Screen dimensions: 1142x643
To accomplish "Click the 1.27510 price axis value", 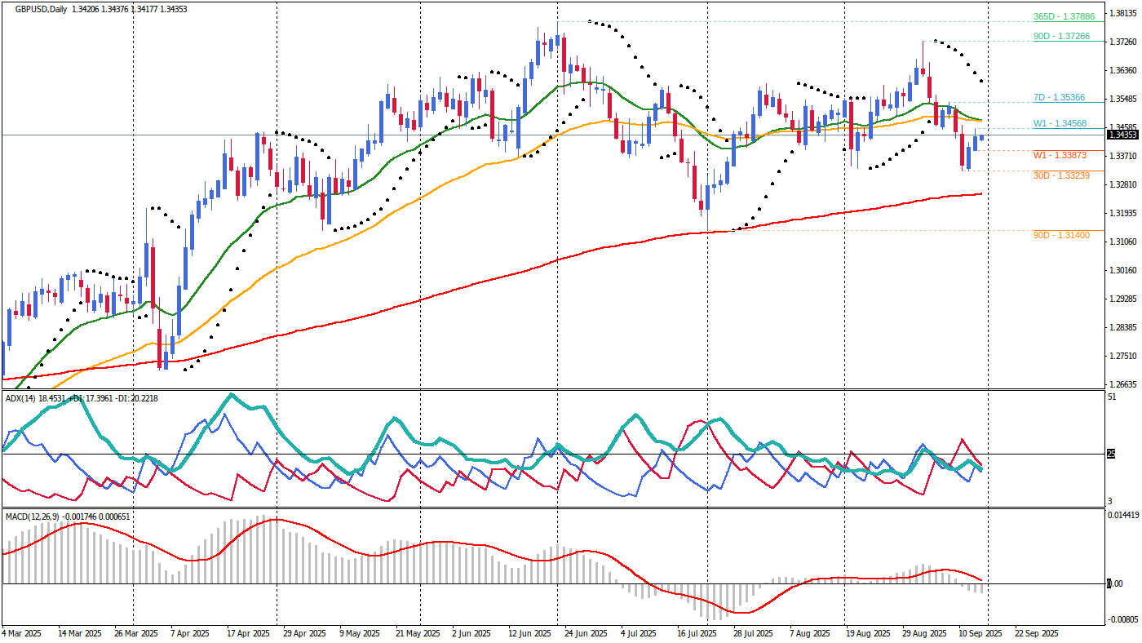I will tap(1123, 356).
